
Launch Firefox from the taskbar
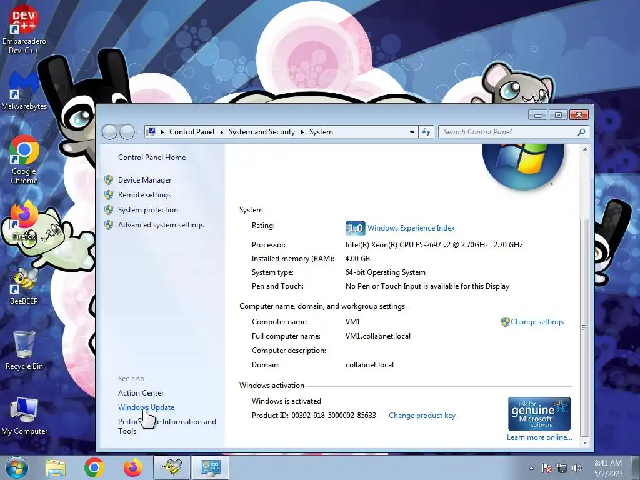click(133, 467)
